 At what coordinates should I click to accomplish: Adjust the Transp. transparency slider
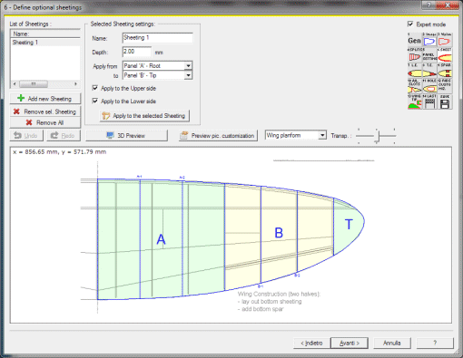click(377, 136)
